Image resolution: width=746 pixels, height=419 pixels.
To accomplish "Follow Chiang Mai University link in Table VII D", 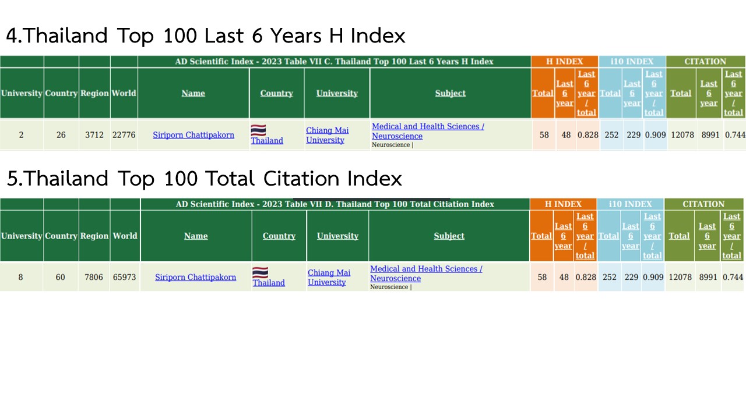I will (329, 277).
